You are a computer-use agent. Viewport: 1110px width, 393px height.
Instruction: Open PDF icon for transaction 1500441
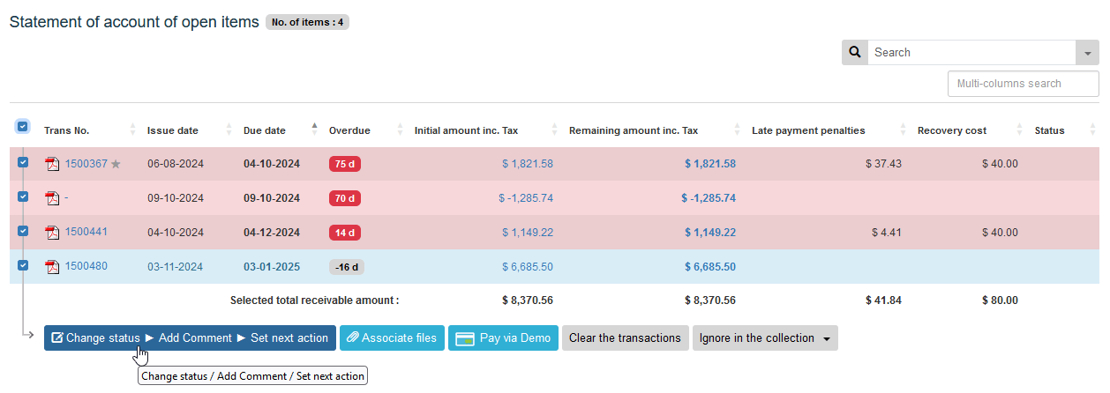53,233
